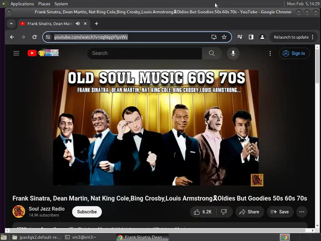This screenshot has width=321, height=241.
Task: Close the Frank Sinatra YouTube tab
Action: pos(85,24)
